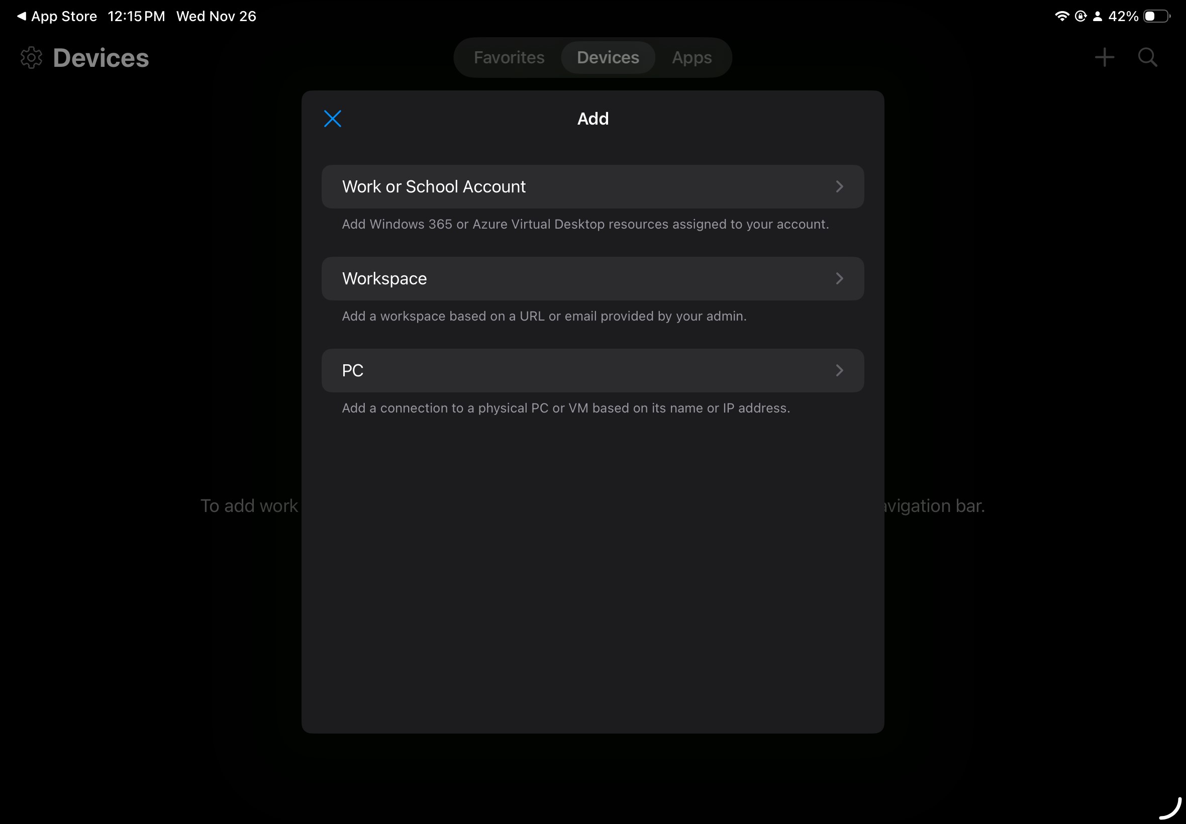Viewport: 1186px width, 824px height.
Task: Open the search icon in the top bar
Action: (x=1147, y=57)
